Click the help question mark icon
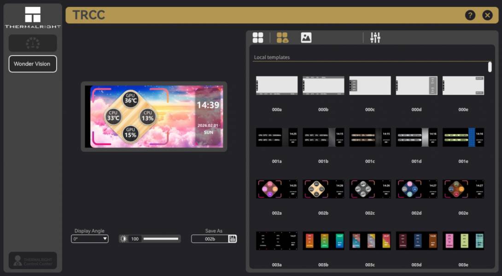 (x=470, y=15)
